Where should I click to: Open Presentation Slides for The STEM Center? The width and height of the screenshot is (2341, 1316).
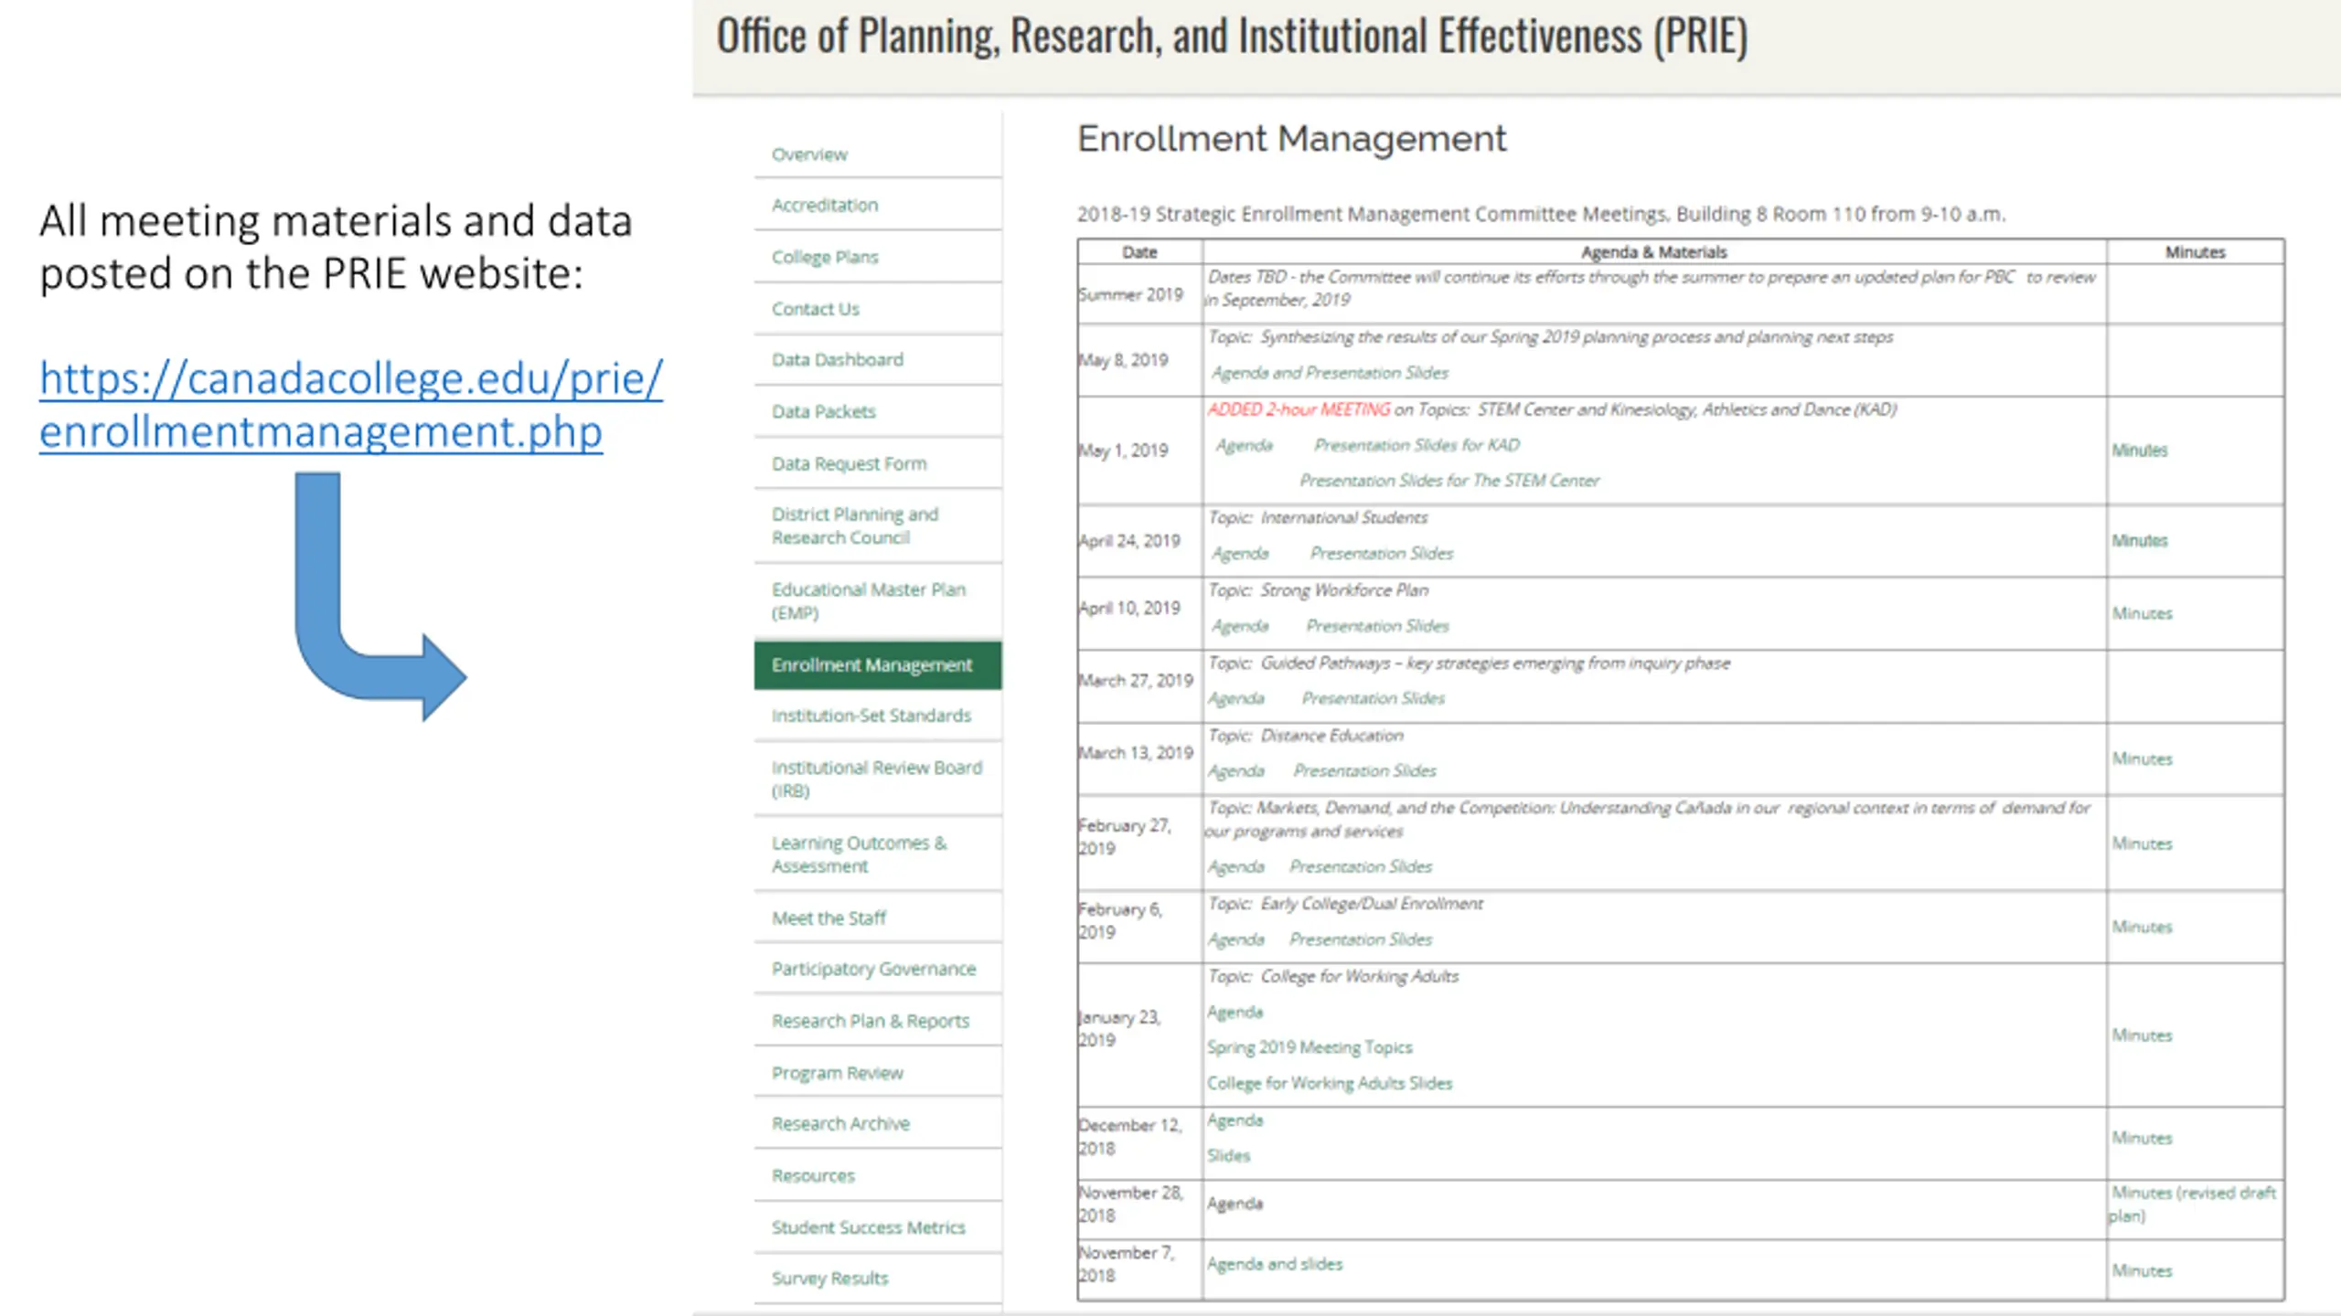point(1449,481)
